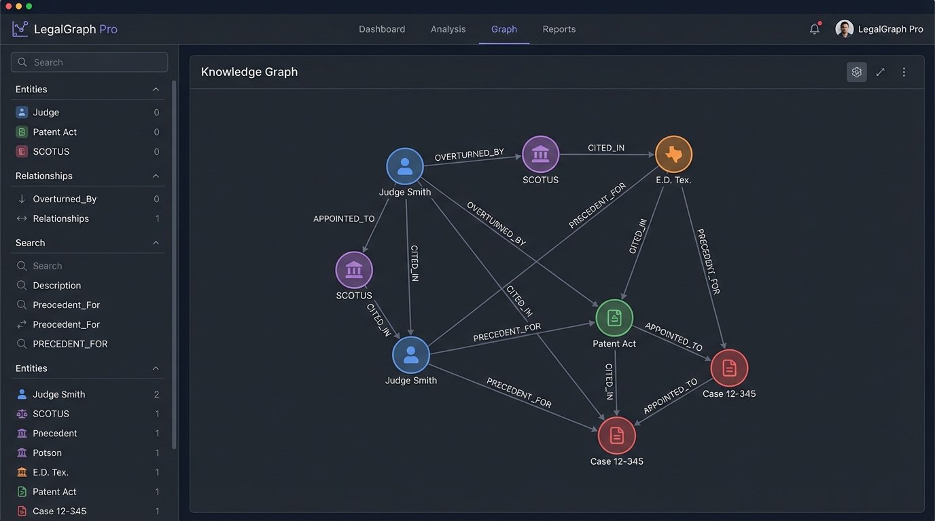Select the Case 12-345 document icon

pos(22,510)
